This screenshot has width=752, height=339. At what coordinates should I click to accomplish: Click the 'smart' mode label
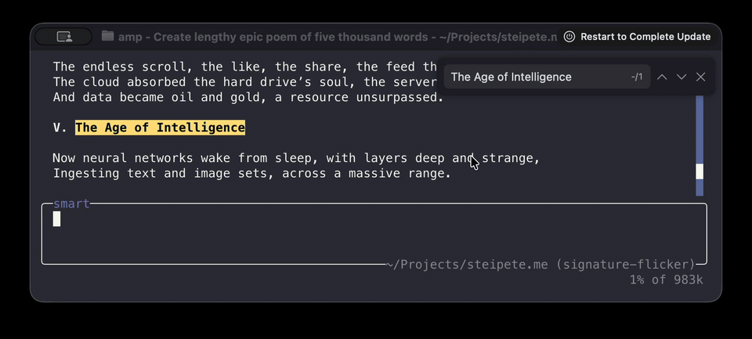tap(71, 204)
